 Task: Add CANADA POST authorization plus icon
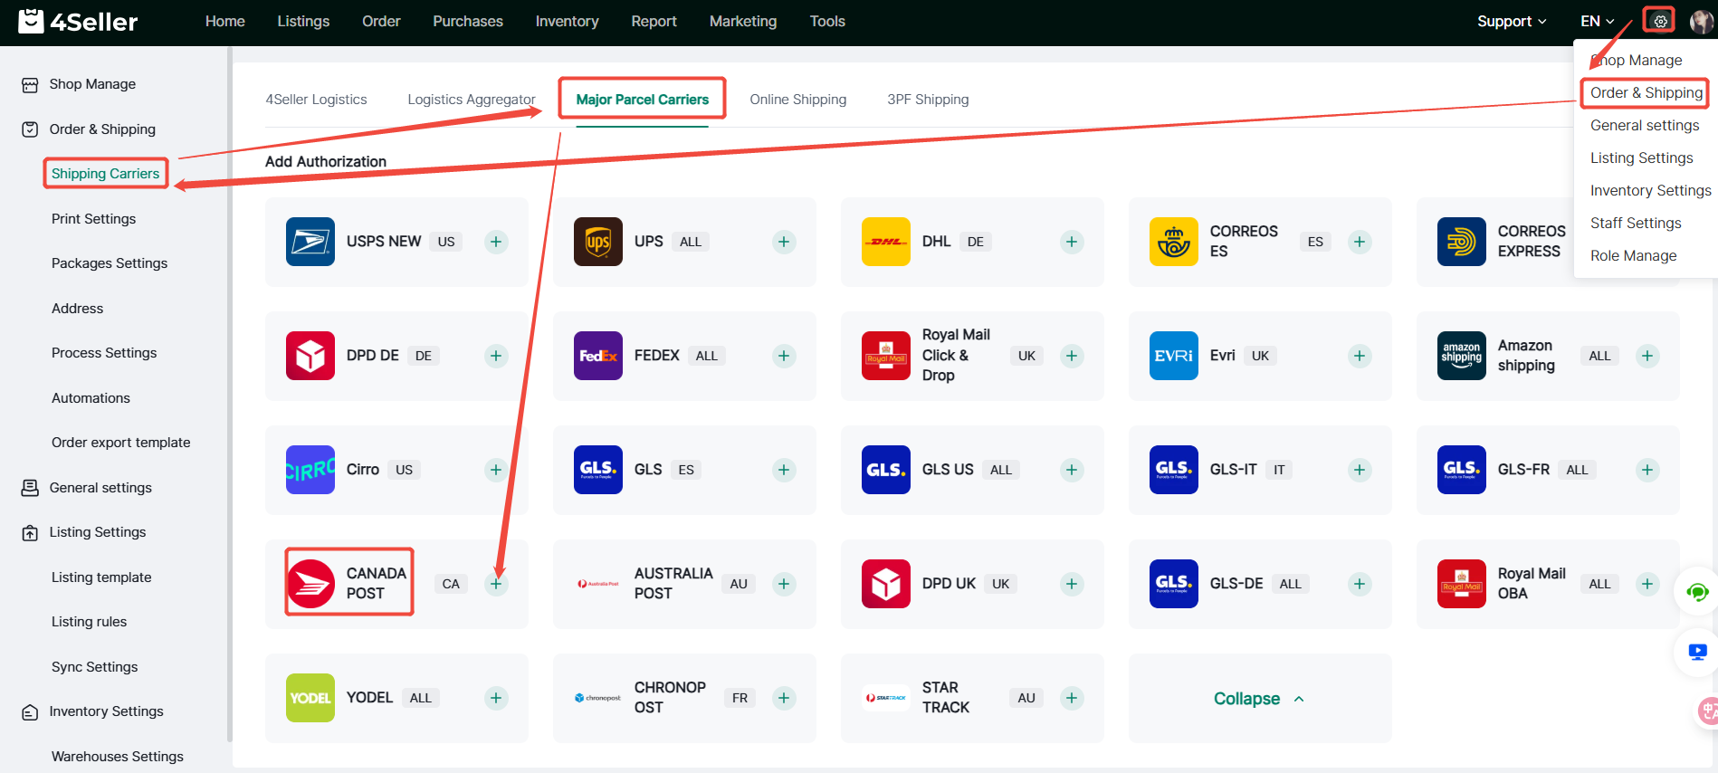[x=496, y=584]
